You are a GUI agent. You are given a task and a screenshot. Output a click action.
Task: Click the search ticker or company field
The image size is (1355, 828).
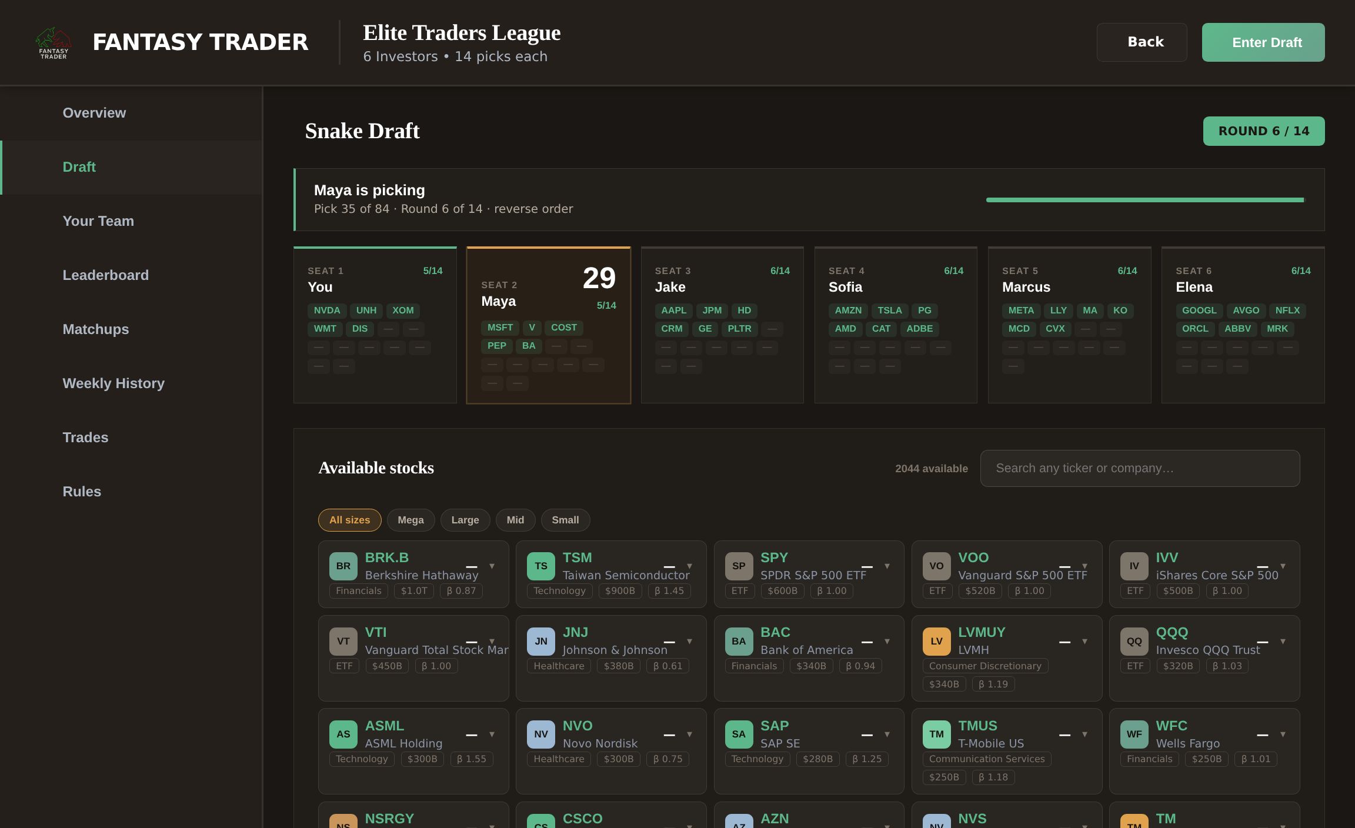pyautogui.click(x=1140, y=468)
